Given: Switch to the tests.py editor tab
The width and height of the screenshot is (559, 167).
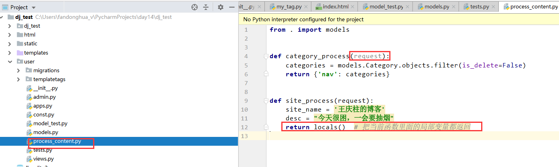Looking at the screenshot, I should [480, 7].
